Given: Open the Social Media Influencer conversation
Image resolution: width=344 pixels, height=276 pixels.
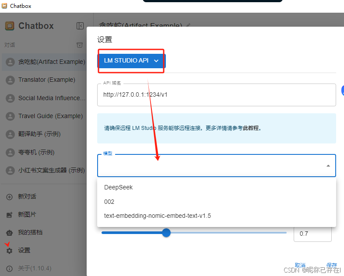Looking at the screenshot, I should coord(44,98).
